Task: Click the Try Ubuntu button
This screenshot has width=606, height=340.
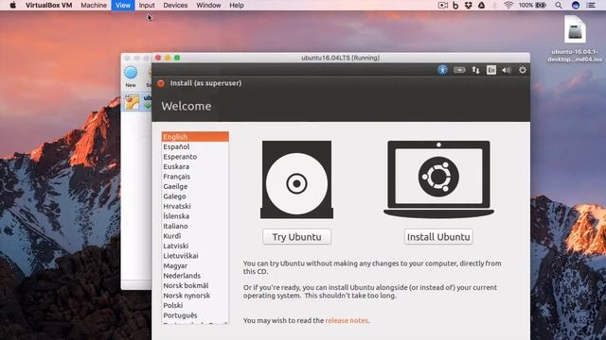Action: (296, 237)
